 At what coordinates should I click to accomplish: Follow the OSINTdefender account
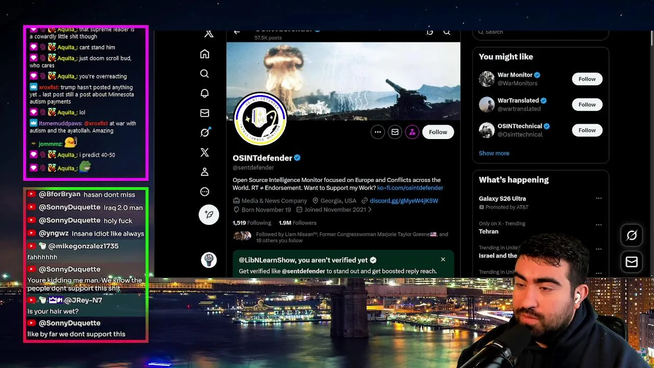point(438,132)
